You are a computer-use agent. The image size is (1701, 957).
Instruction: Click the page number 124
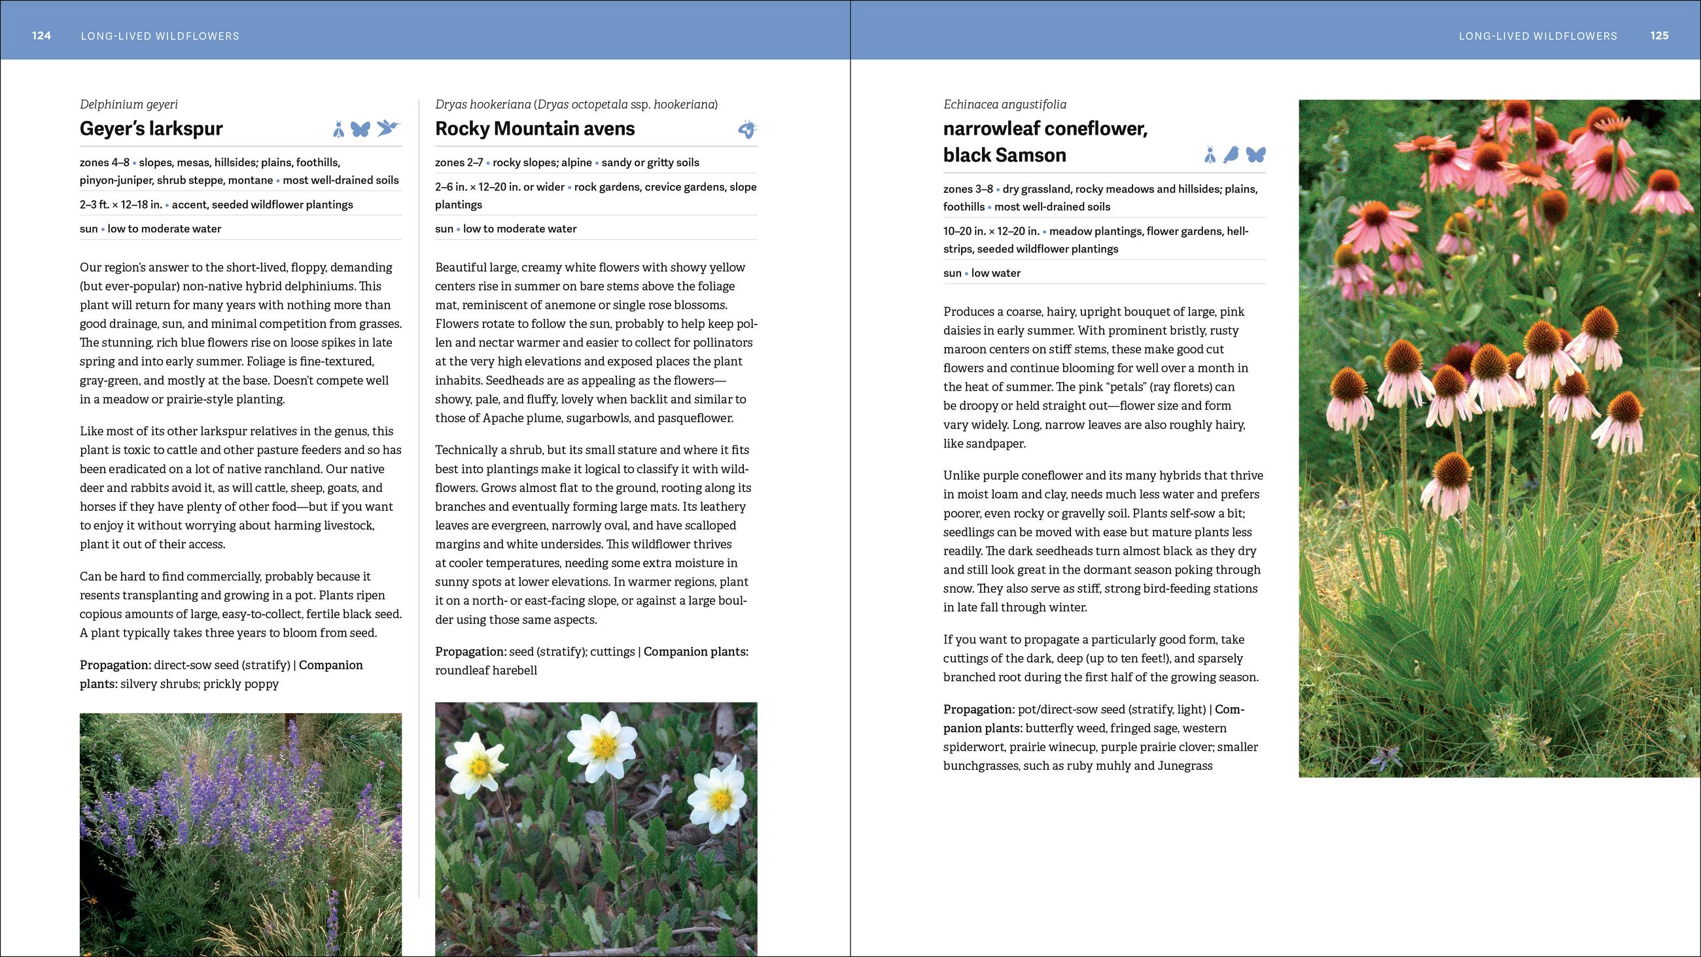tap(42, 36)
